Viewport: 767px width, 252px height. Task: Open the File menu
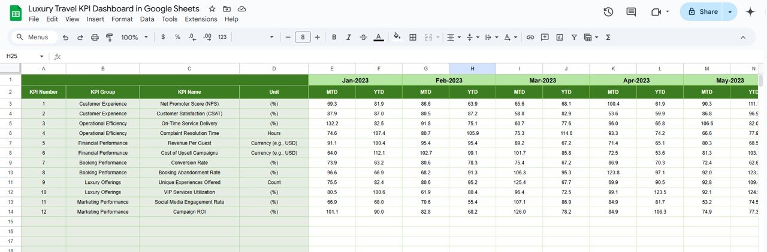tap(34, 19)
